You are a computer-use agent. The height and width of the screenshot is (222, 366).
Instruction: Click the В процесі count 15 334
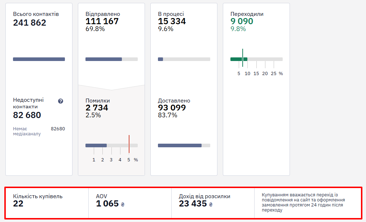[172, 21]
